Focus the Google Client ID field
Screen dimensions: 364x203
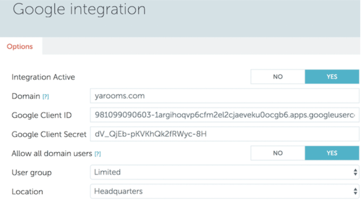(225, 115)
